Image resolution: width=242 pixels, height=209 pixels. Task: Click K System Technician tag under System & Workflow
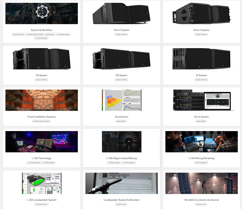(x=18, y=34)
